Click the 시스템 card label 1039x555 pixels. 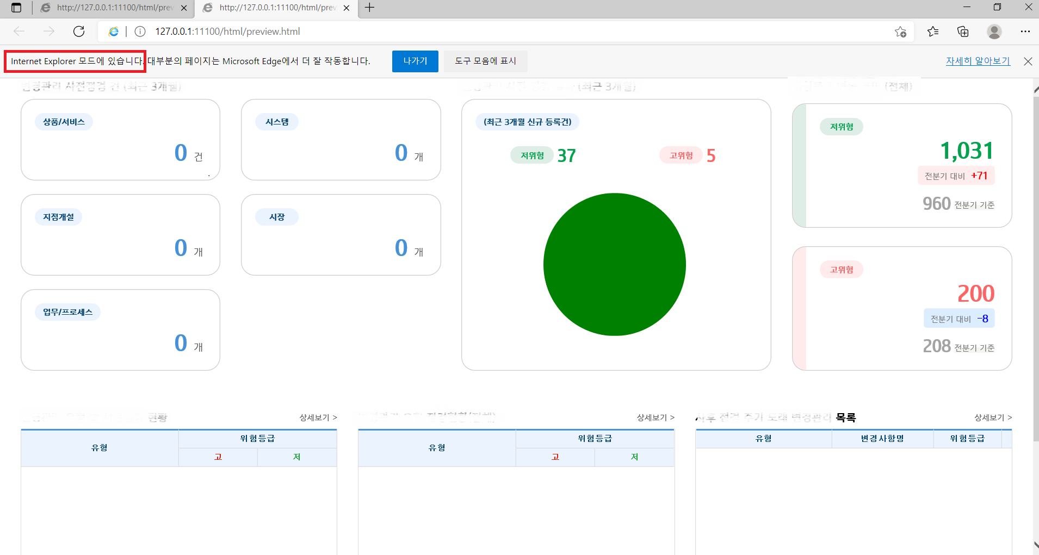[x=277, y=122]
